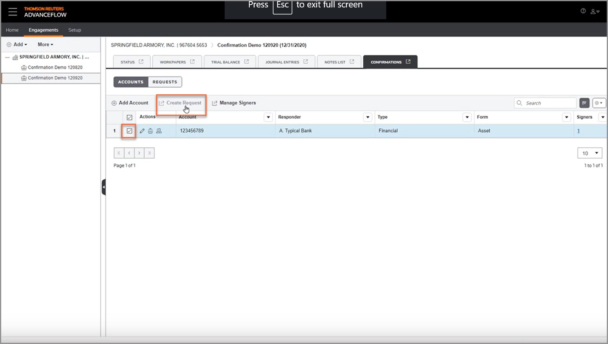Click the hamburger menu icon beside Thomson Reuters logo
Screen dimensions: 608x344
13,11
